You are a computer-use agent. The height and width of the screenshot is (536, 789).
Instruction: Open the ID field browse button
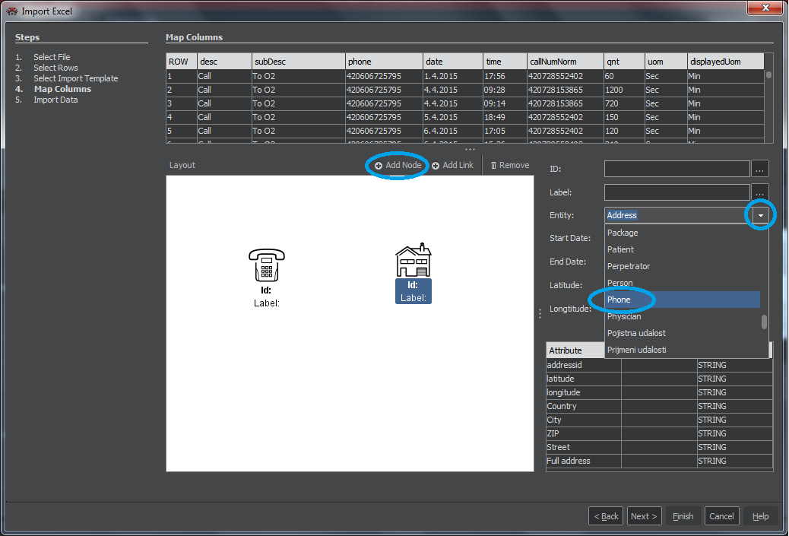click(x=761, y=169)
